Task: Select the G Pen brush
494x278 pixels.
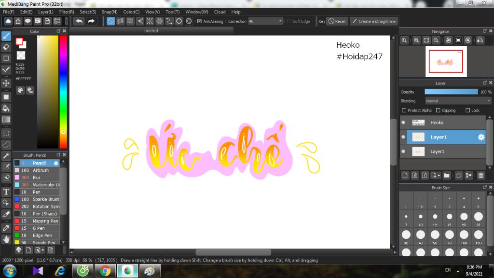Action: point(37,228)
